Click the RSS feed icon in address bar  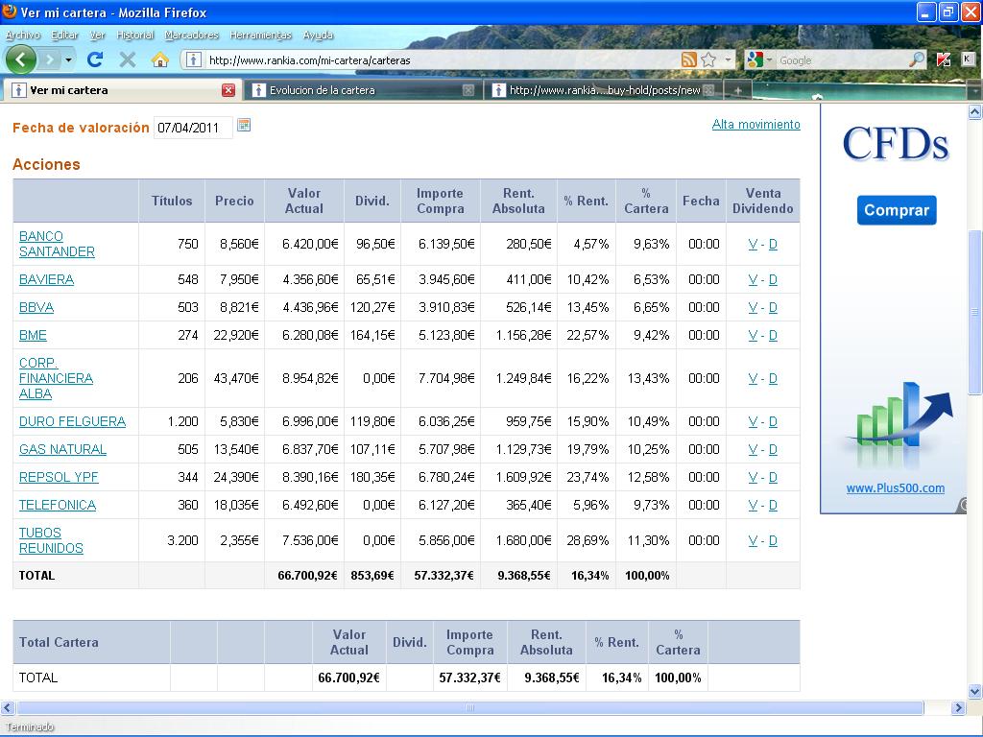click(x=688, y=60)
